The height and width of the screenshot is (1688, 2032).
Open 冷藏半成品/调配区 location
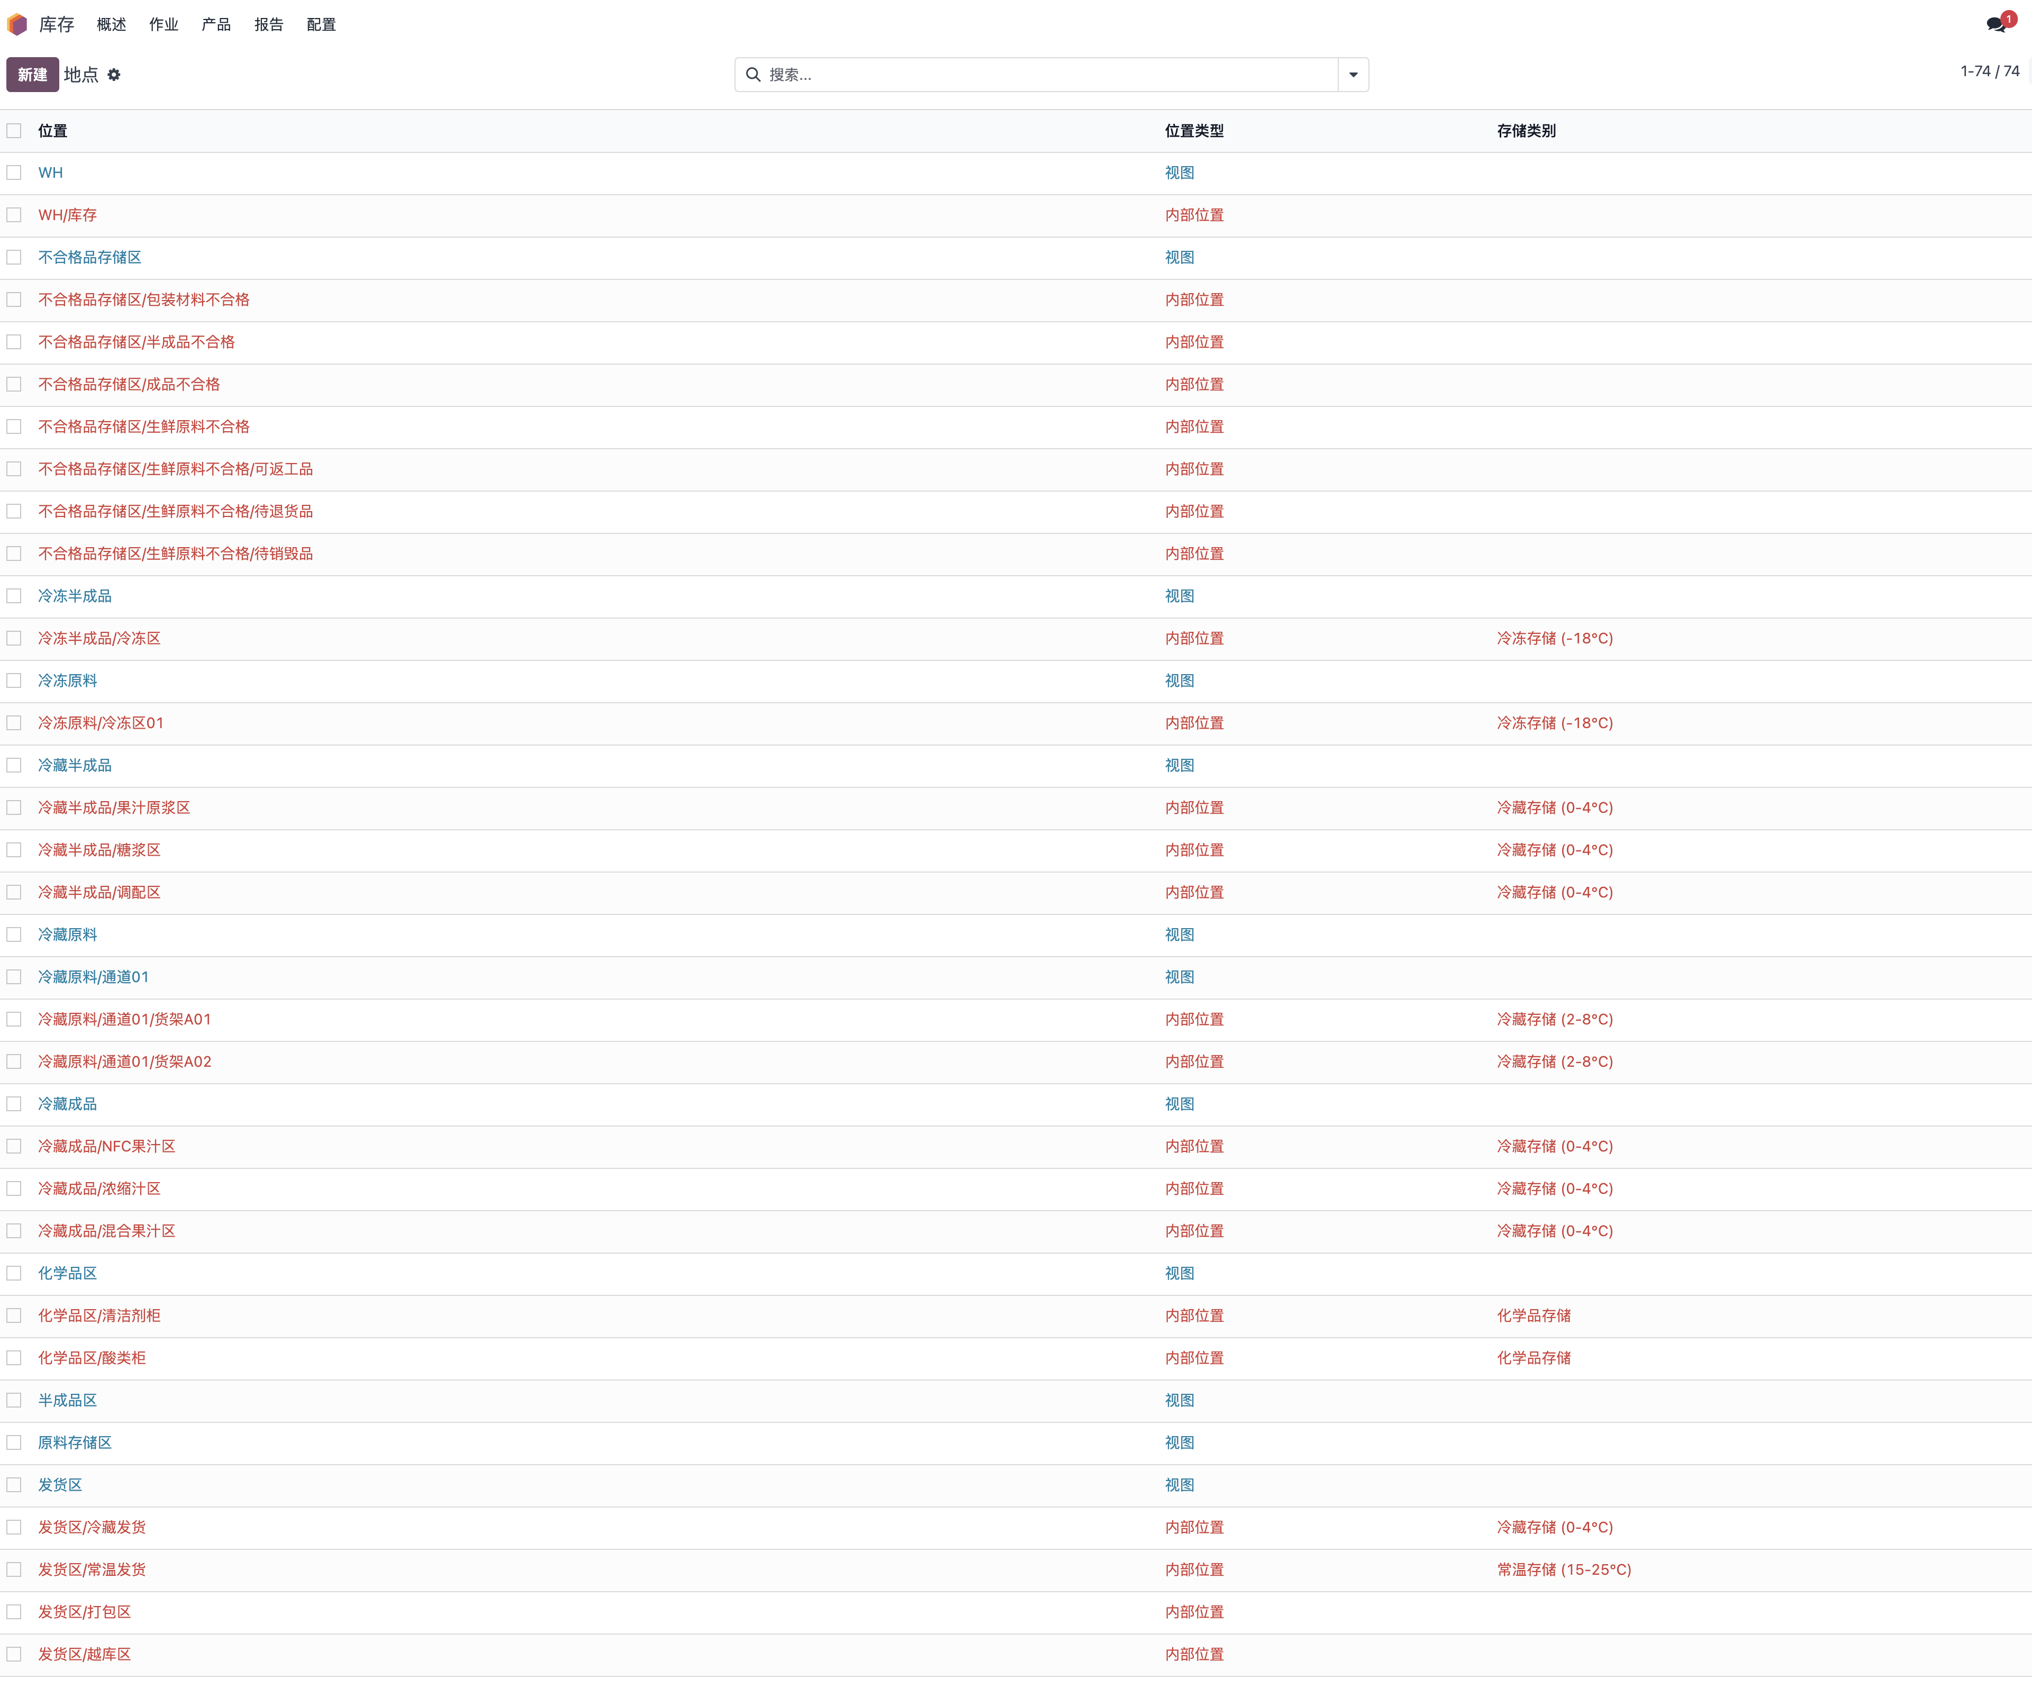(x=99, y=893)
